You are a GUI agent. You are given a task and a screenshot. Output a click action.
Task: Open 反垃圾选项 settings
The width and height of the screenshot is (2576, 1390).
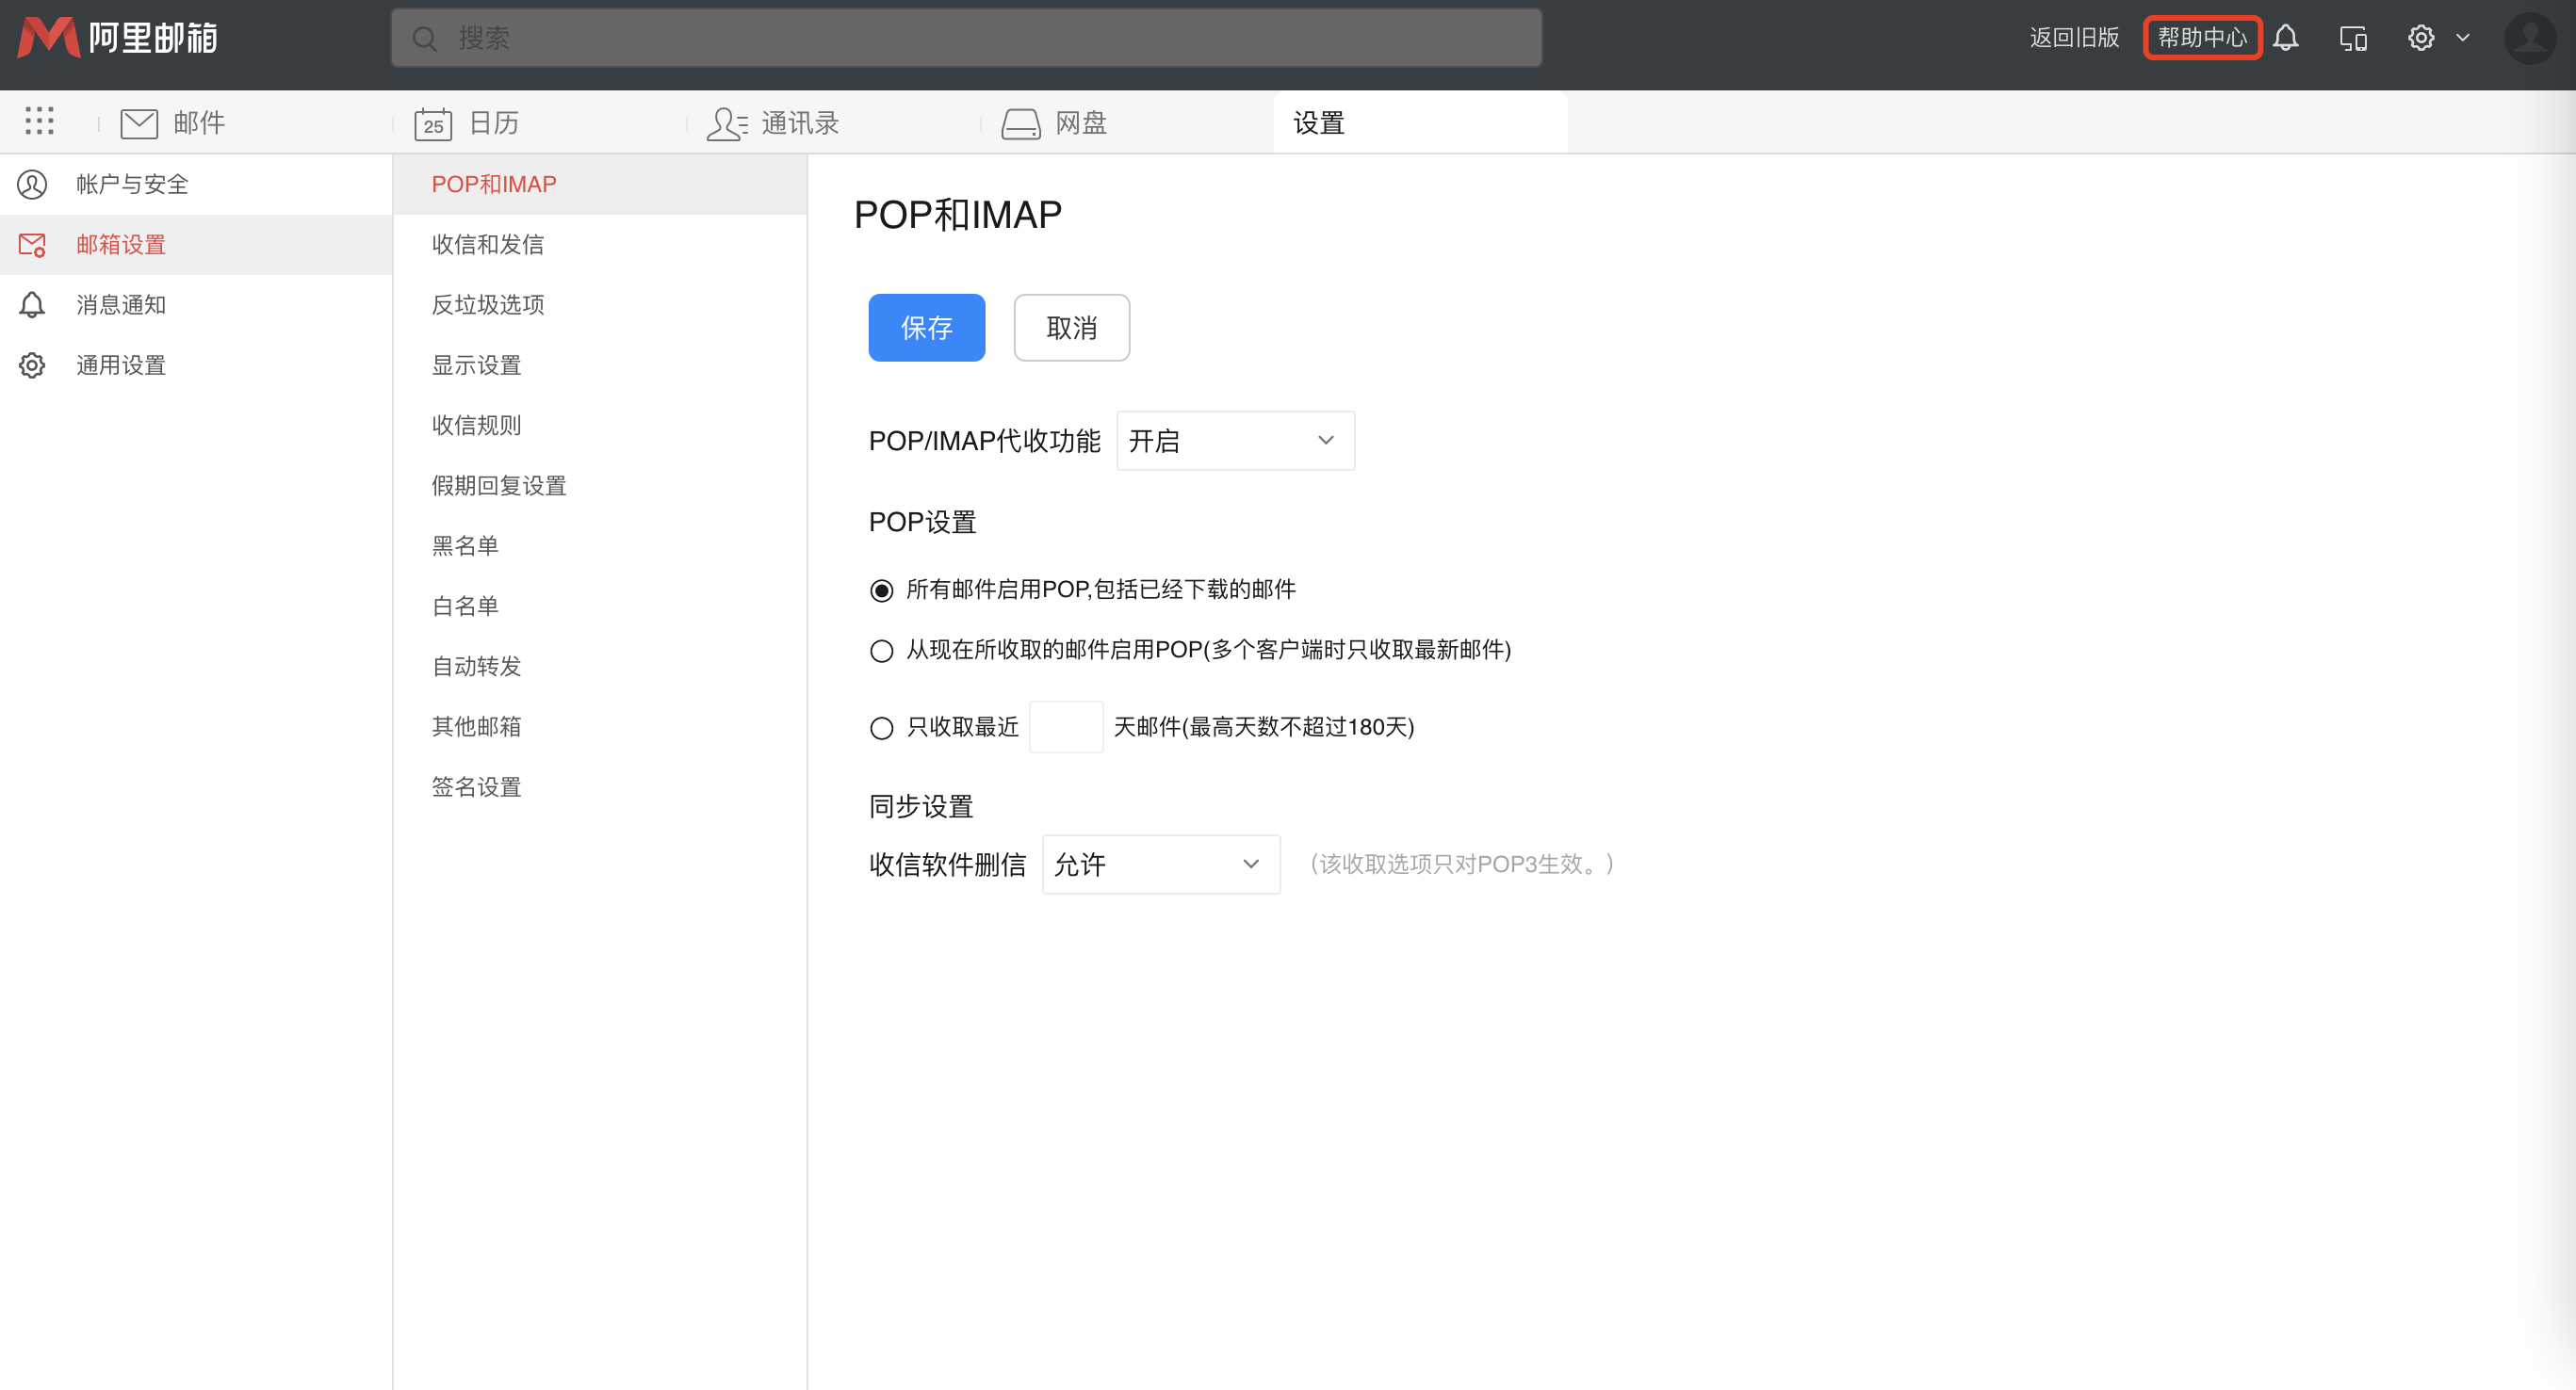(600, 305)
